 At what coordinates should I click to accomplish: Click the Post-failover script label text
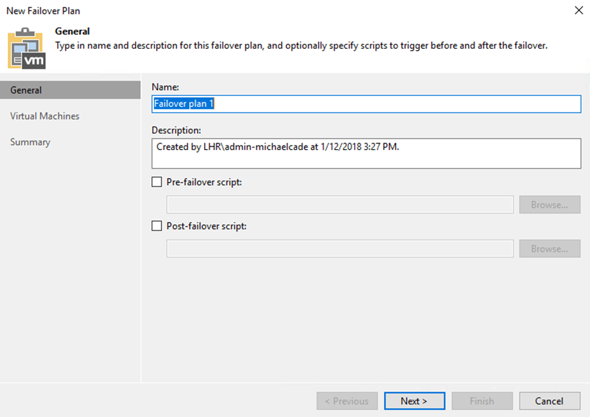point(206,226)
